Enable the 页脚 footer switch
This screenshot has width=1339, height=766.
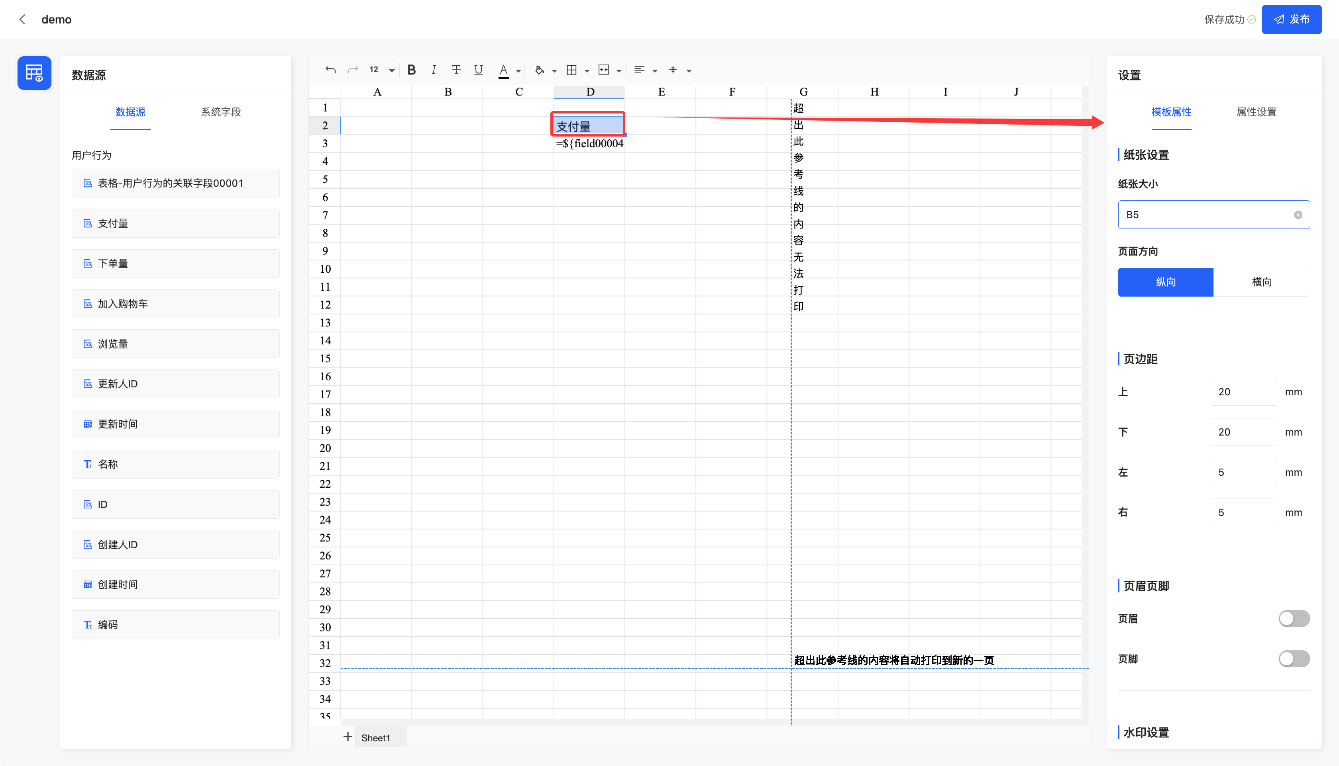pos(1294,659)
